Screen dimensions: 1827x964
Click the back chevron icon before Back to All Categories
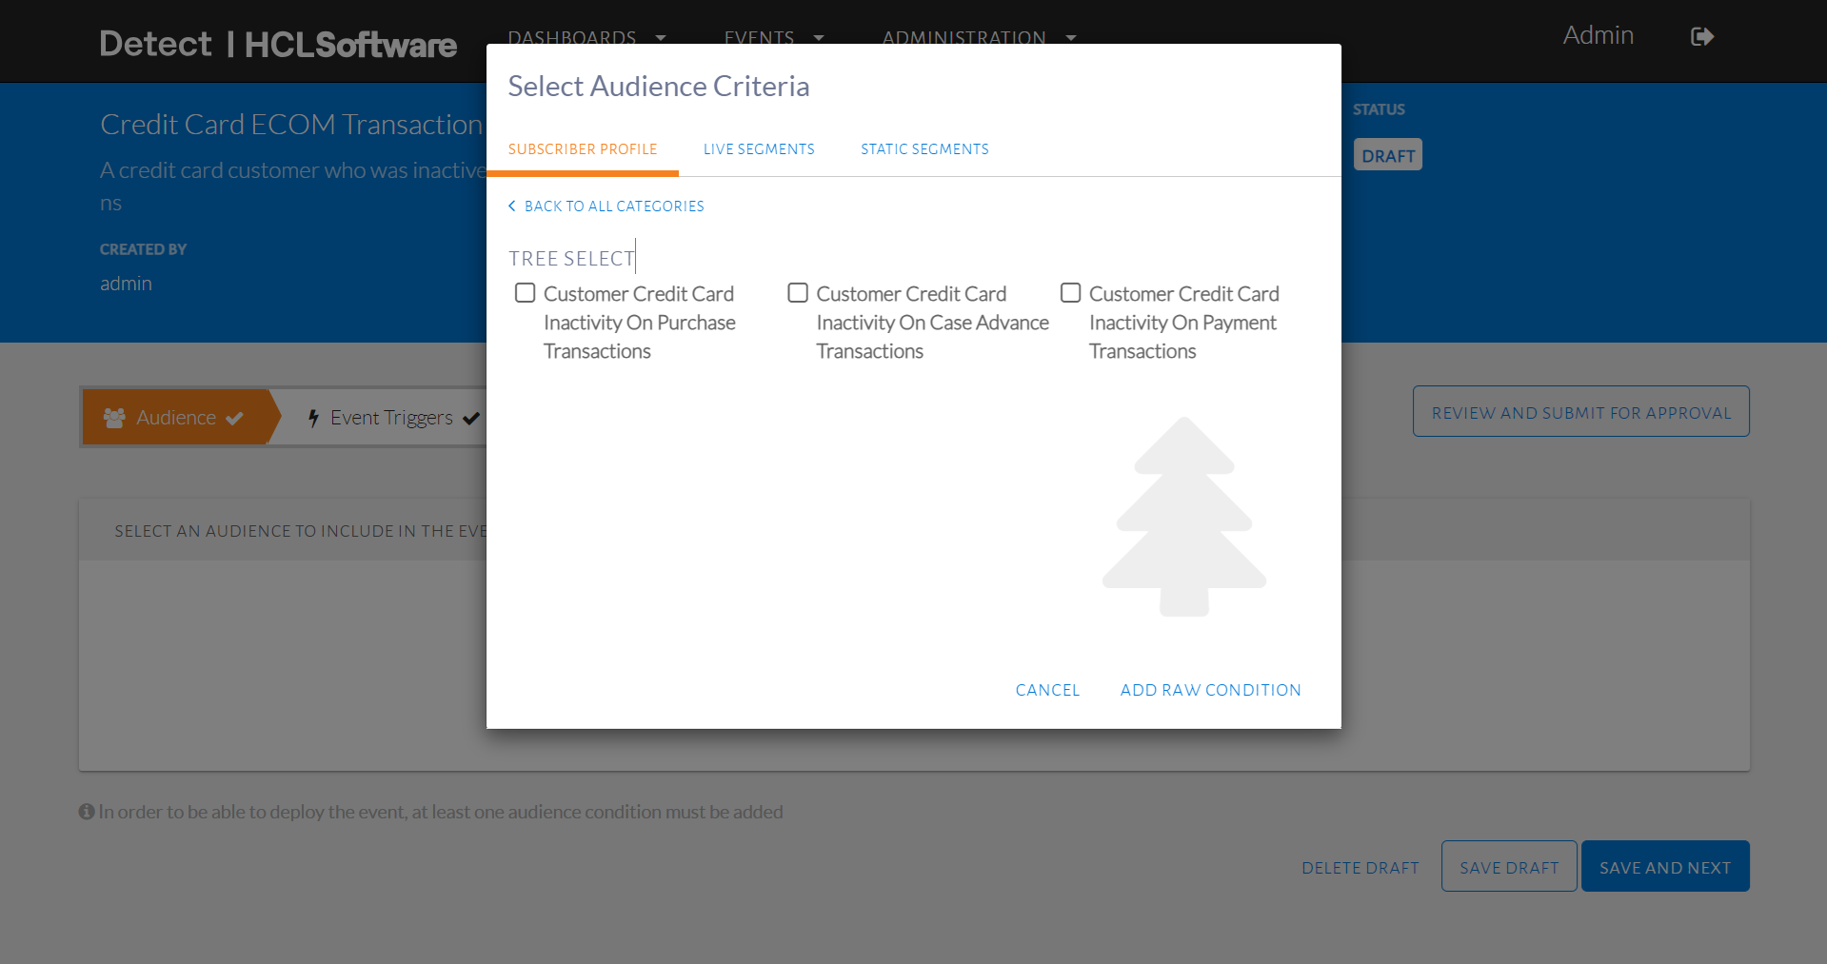pos(512,206)
